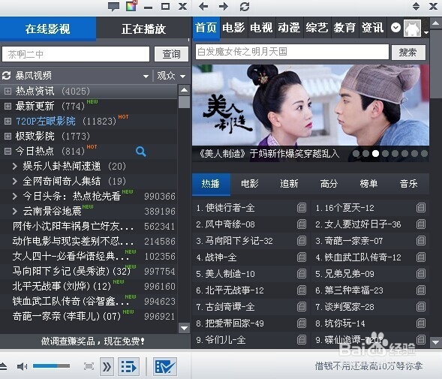Click the checkmark box toolbar button
This screenshot has height=379, width=442.
165,366
